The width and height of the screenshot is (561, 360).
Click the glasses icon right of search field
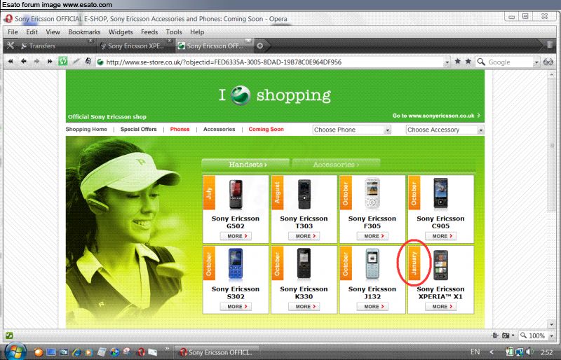548,62
